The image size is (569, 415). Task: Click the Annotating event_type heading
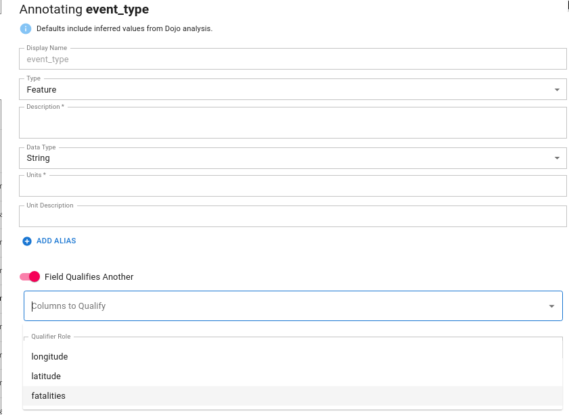pos(84,9)
